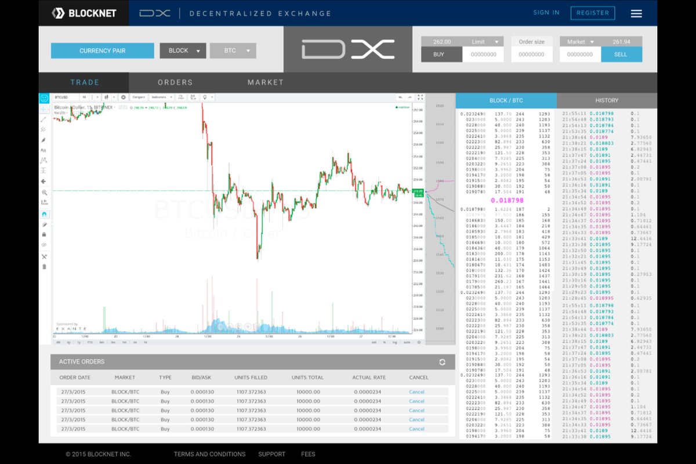This screenshot has width=696, height=464.
Task: Click the Currency Pair button
Action: pyautogui.click(x=103, y=50)
